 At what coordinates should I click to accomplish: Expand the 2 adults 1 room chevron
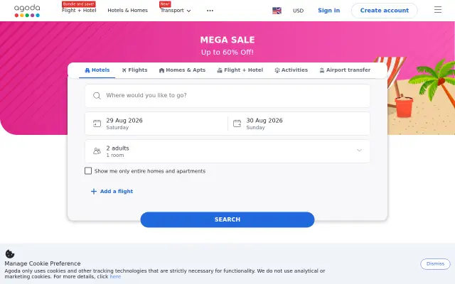click(x=359, y=151)
